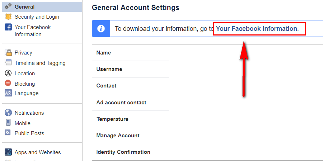Select the Notifications menu item
323x161 pixels.
coord(29,113)
